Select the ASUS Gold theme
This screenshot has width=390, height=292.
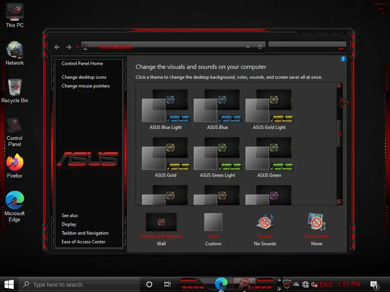click(166, 157)
